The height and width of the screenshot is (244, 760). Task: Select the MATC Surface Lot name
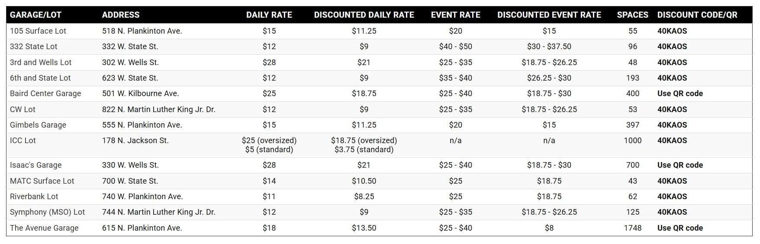(x=42, y=181)
